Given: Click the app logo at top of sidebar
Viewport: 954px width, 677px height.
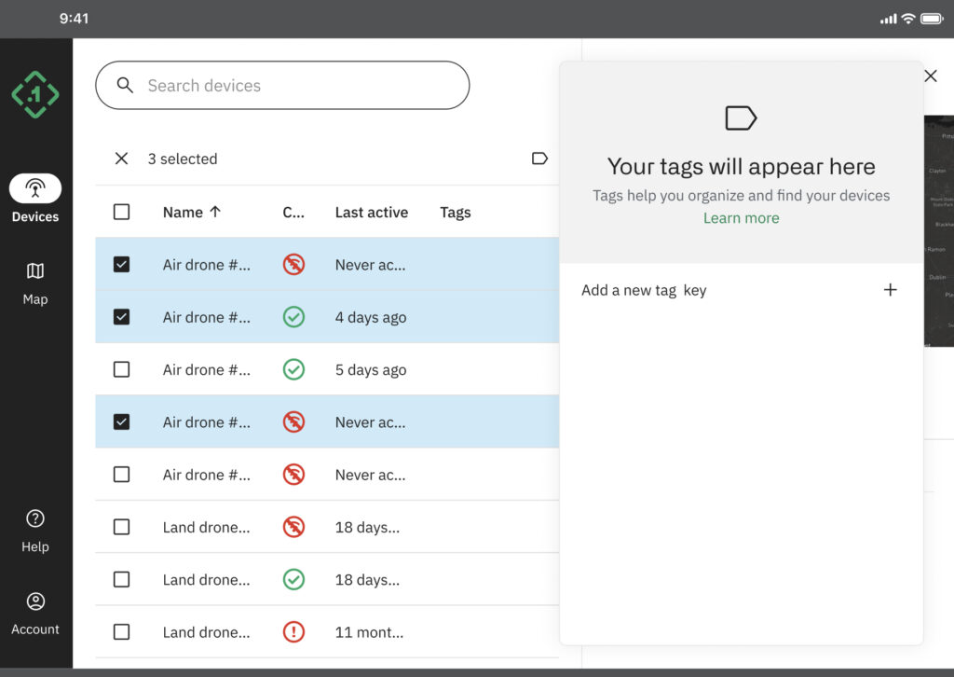Looking at the screenshot, I should point(34,93).
